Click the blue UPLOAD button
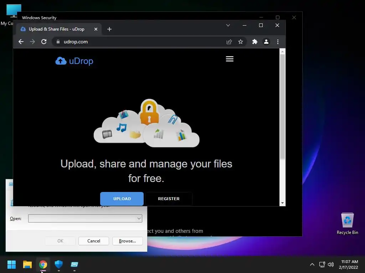The width and height of the screenshot is (365, 273). point(122,199)
